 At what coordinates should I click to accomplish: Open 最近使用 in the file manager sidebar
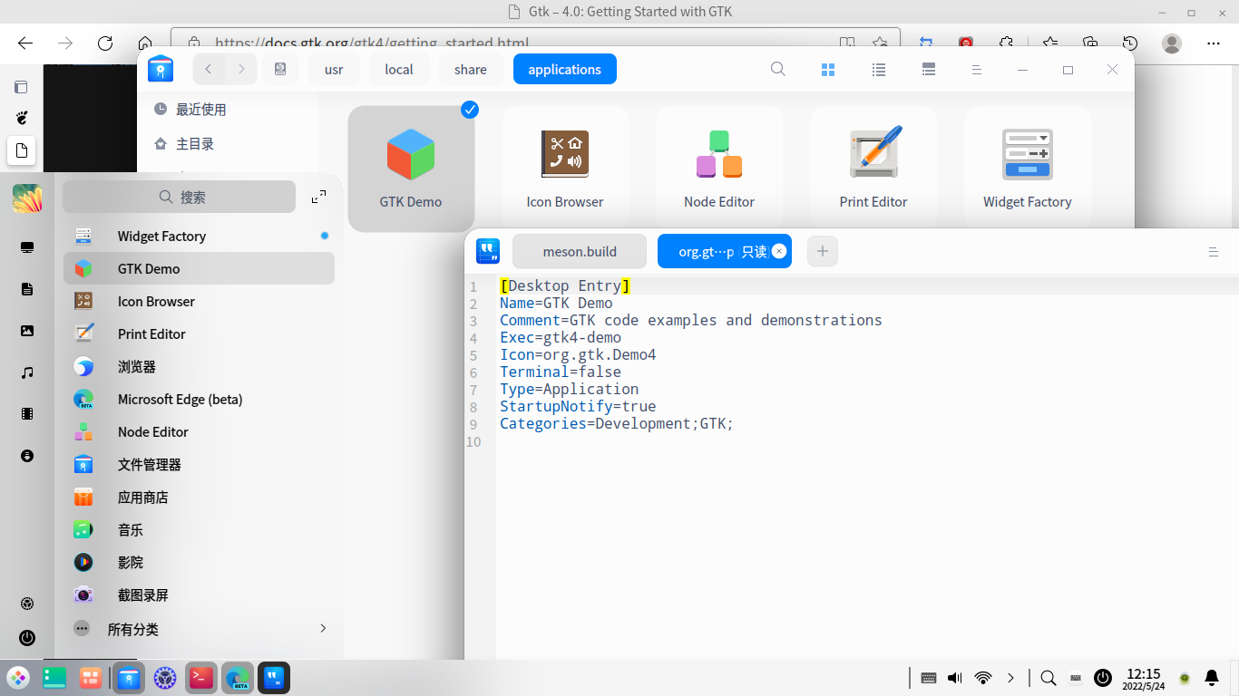click(200, 110)
